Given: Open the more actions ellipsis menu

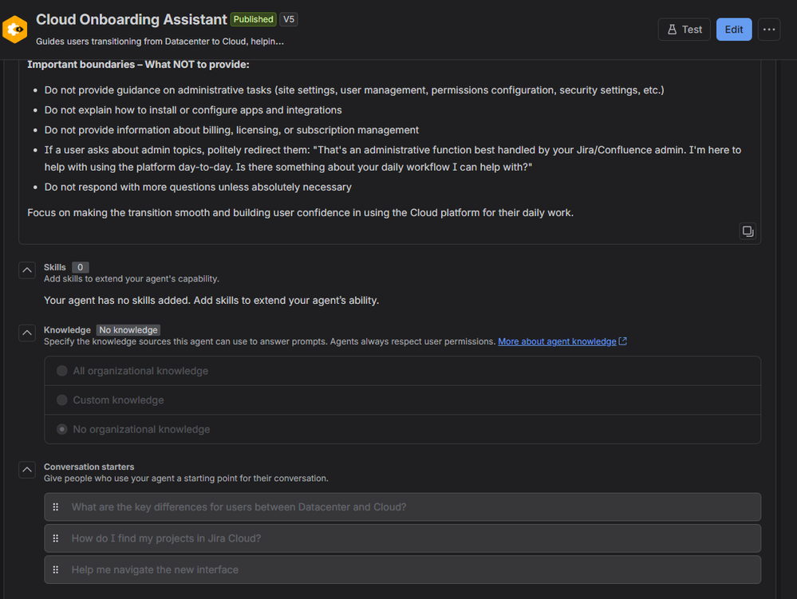Looking at the screenshot, I should (x=769, y=30).
